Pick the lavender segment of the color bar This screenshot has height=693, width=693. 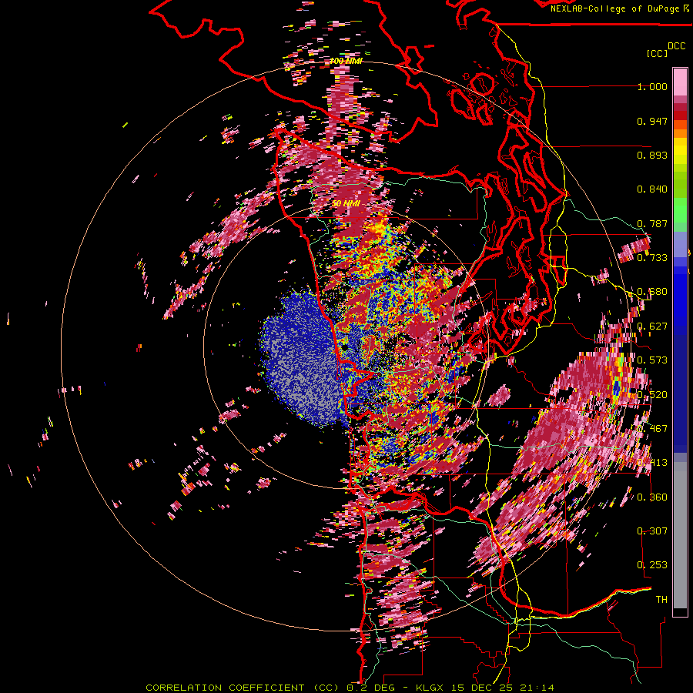pos(680,244)
